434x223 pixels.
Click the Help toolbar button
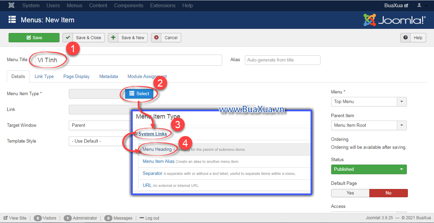(413, 38)
